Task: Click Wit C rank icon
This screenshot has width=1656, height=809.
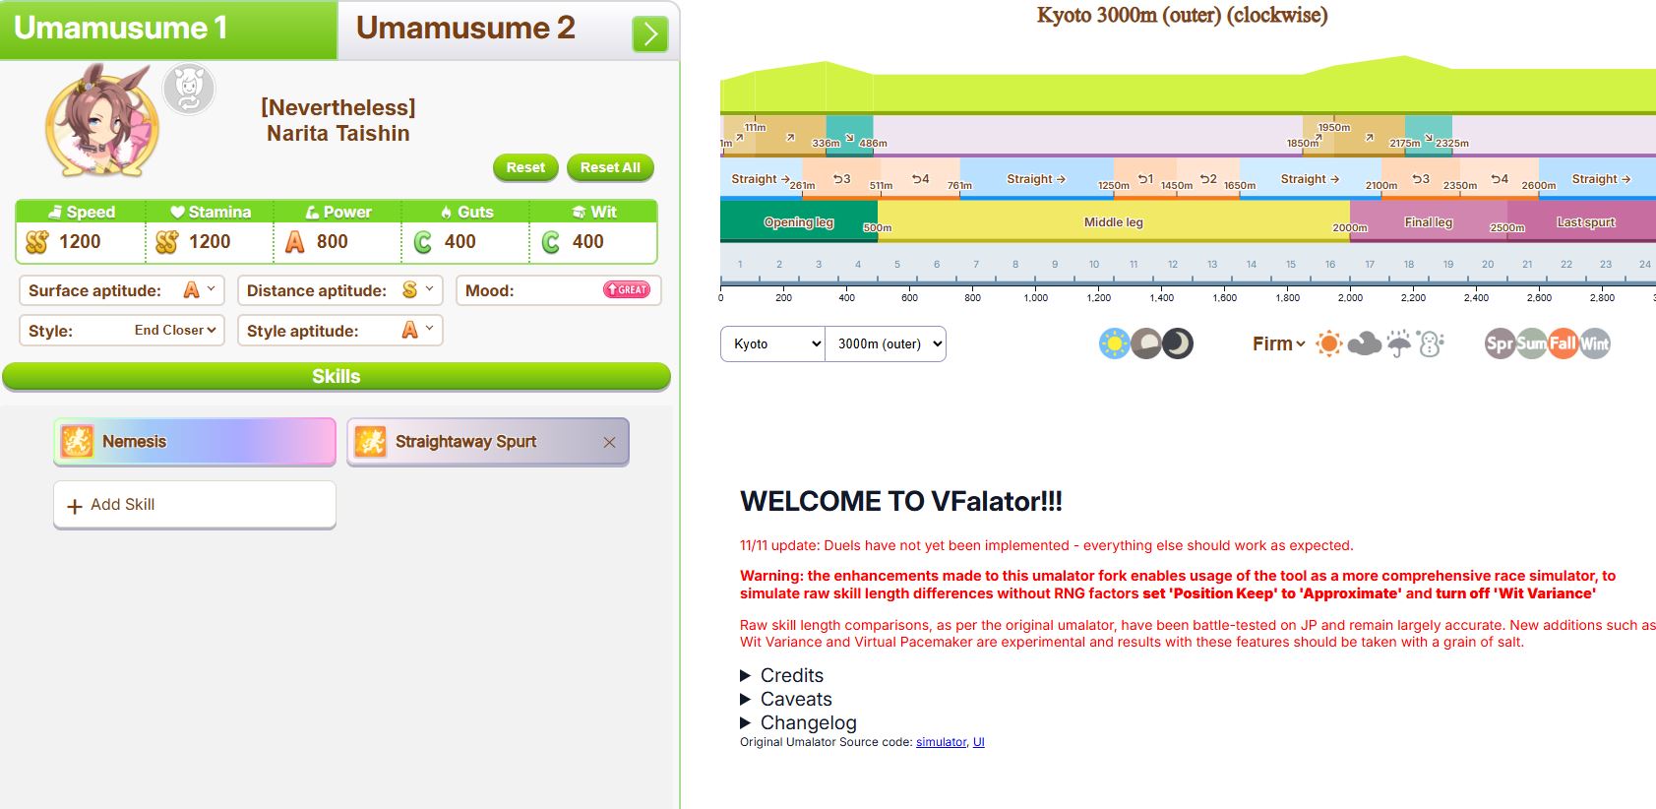Action: click(x=551, y=242)
